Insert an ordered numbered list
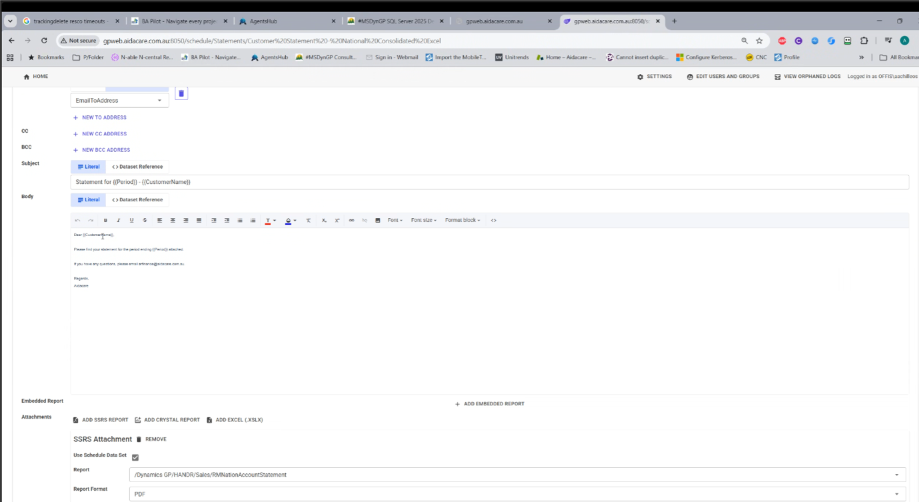Viewport: 919px width, 502px height. pos(253,220)
